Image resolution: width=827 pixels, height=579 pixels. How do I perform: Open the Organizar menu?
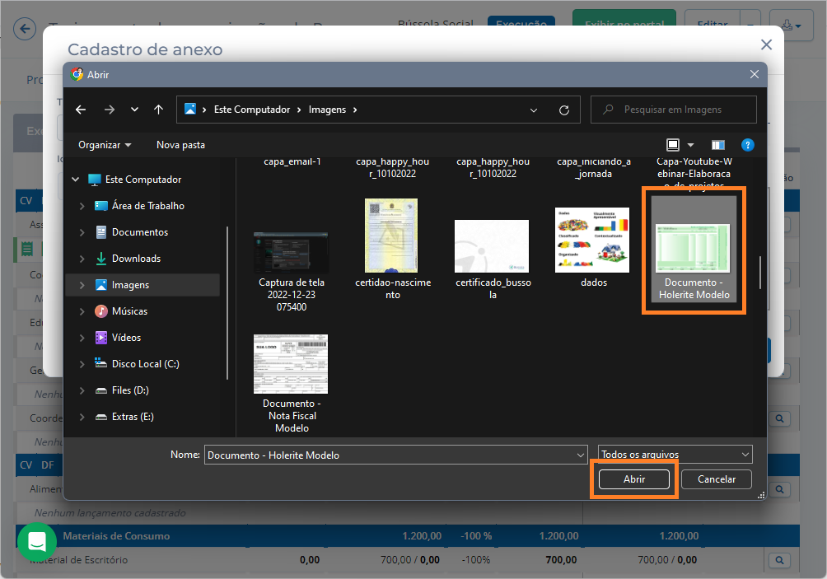pyautogui.click(x=105, y=144)
